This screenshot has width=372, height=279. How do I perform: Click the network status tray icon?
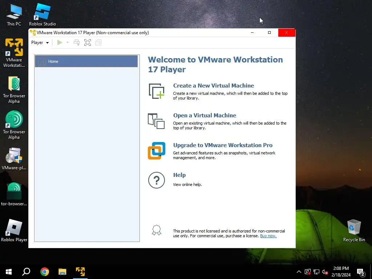(316, 272)
